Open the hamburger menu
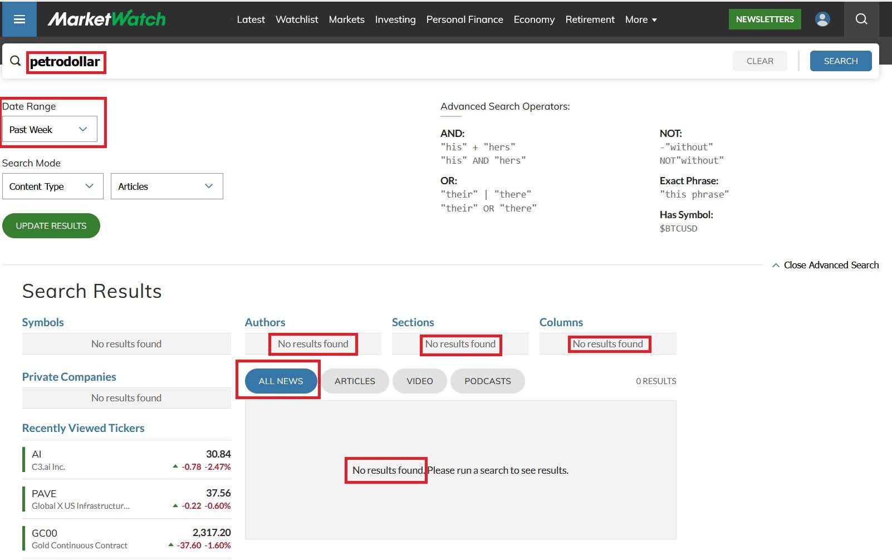The height and width of the screenshot is (560, 892). 19,19
